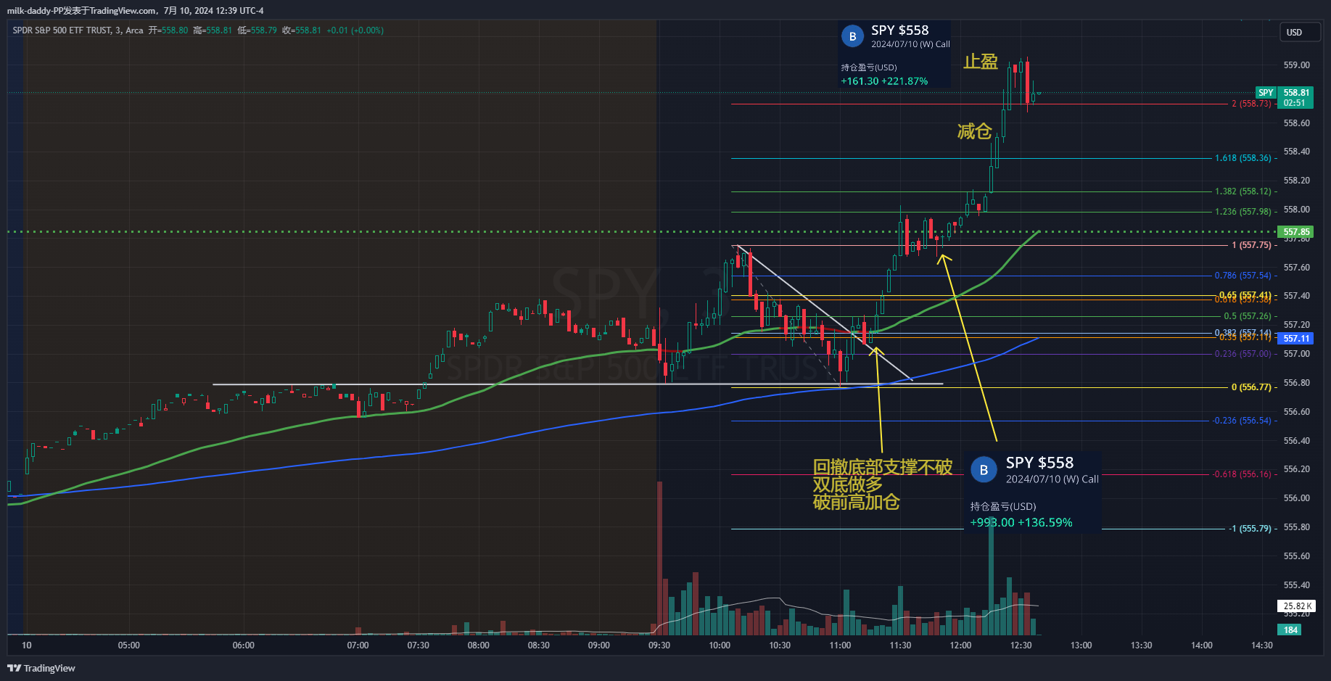Open the USD currency selector

tap(1294, 33)
